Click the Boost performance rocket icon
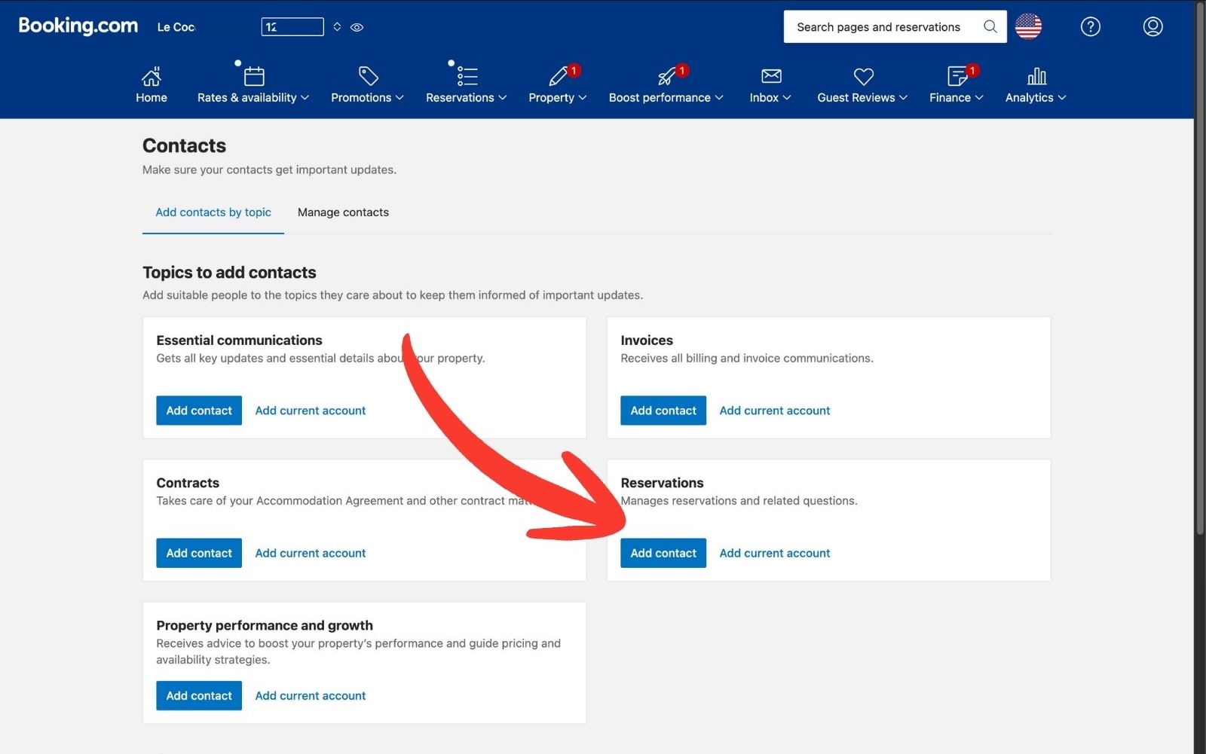Image resolution: width=1206 pixels, height=754 pixels. [661, 76]
